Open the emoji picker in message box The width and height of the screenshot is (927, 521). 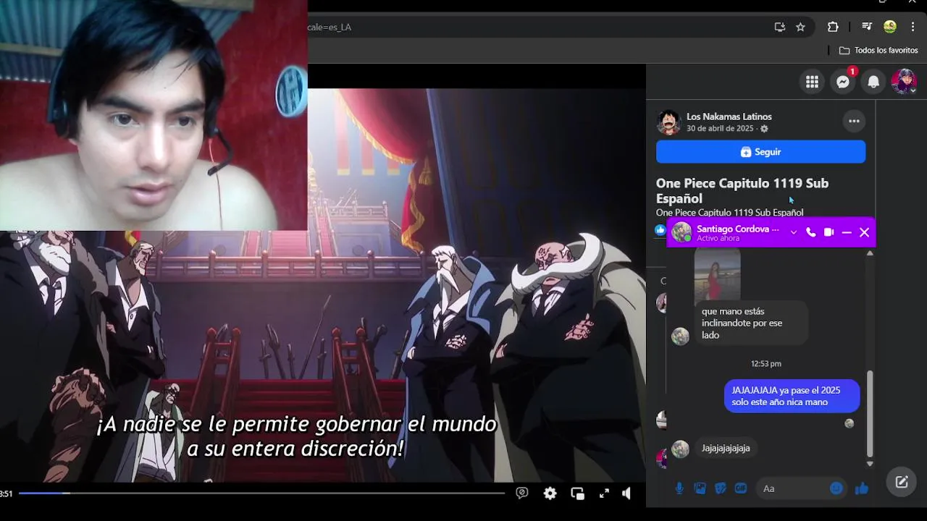click(836, 488)
